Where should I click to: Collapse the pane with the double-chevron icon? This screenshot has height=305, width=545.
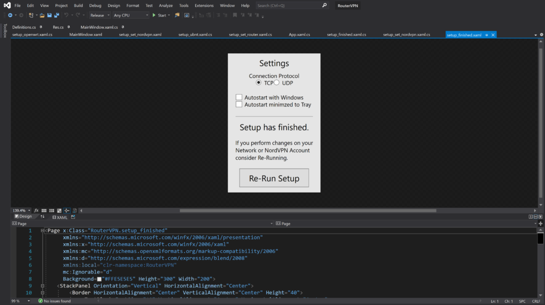click(541, 217)
